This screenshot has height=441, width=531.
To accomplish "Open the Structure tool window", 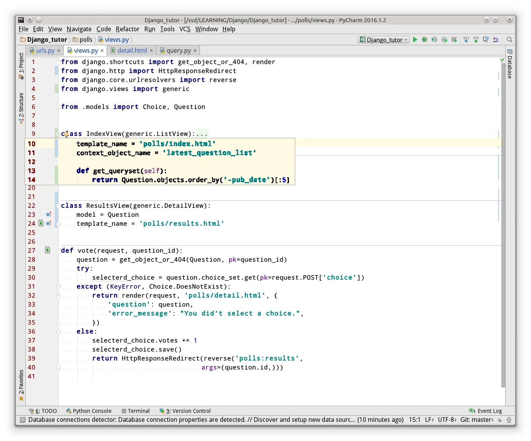I will tap(21, 109).
